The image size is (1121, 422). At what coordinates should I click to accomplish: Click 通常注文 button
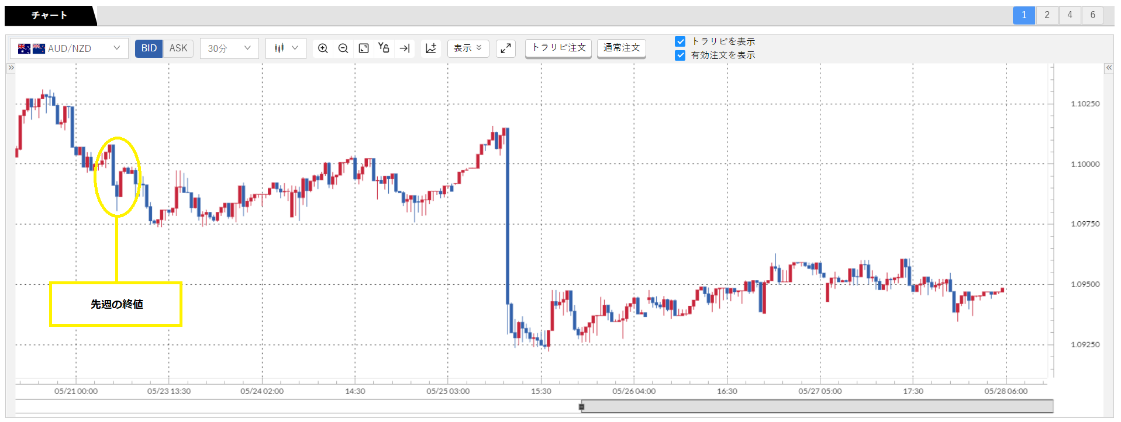(622, 48)
